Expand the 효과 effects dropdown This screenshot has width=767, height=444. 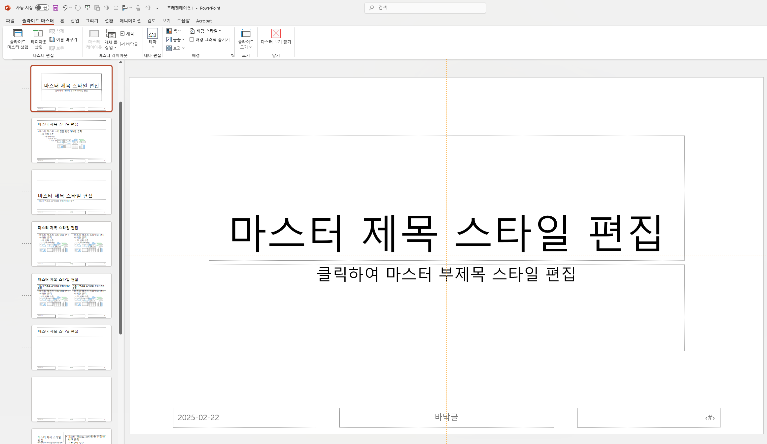pos(176,48)
